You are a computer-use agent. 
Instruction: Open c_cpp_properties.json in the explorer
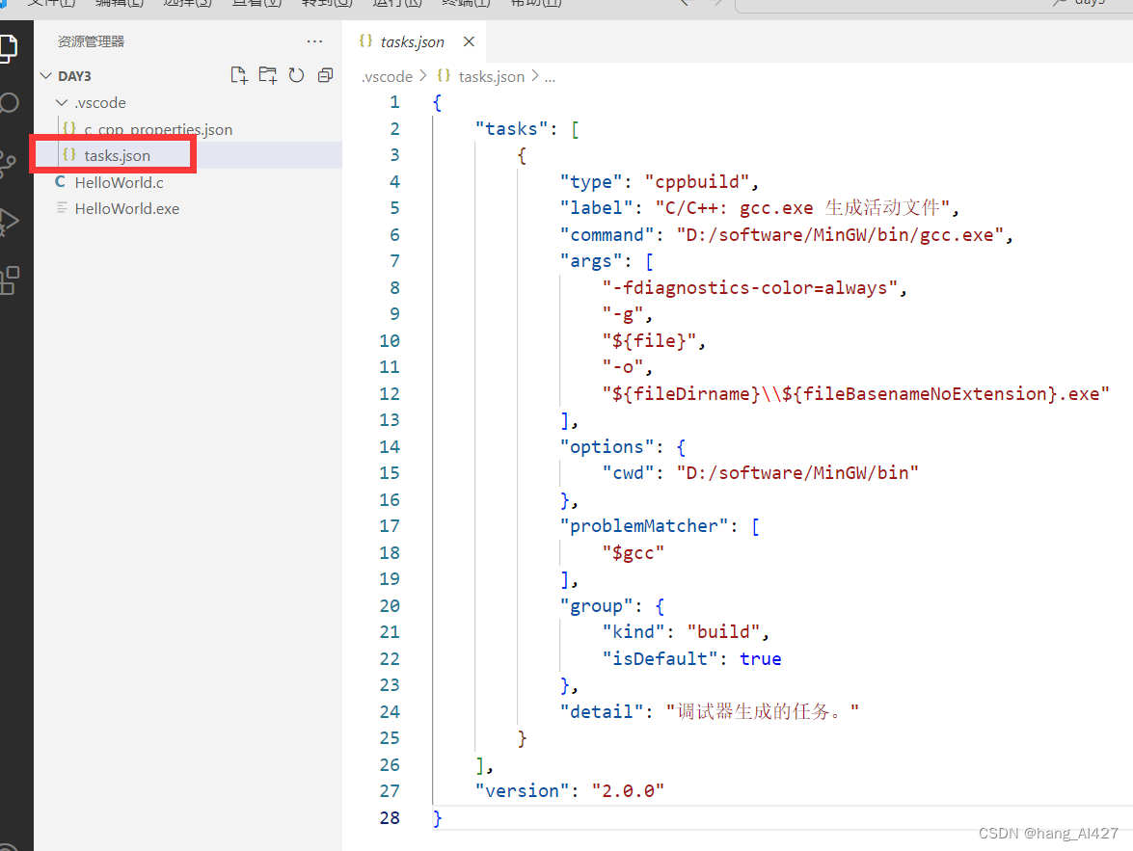pos(158,129)
